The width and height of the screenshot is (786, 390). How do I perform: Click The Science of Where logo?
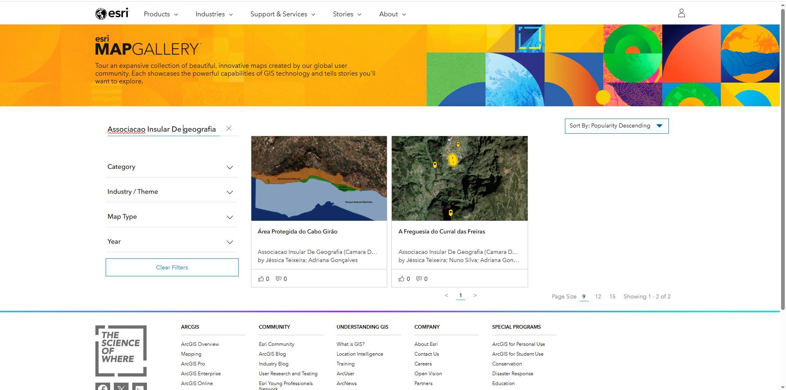tap(121, 351)
